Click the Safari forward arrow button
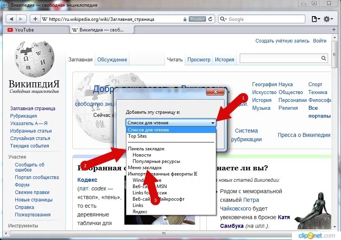The width and height of the screenshot is (341, 240). point(21,19)
